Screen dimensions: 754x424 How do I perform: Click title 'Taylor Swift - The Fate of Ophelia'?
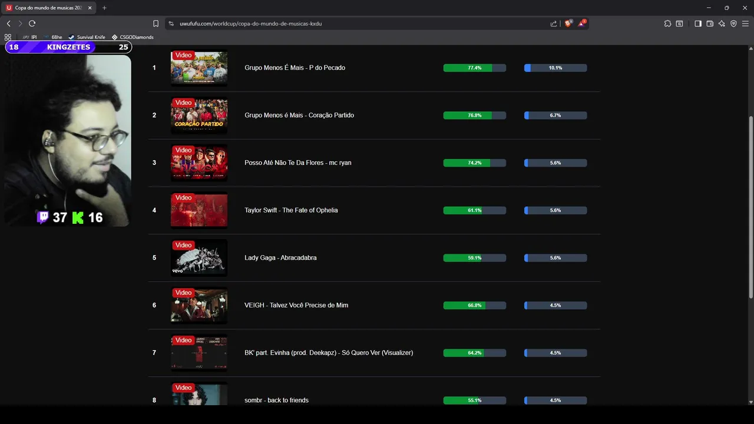pos(291,210)
